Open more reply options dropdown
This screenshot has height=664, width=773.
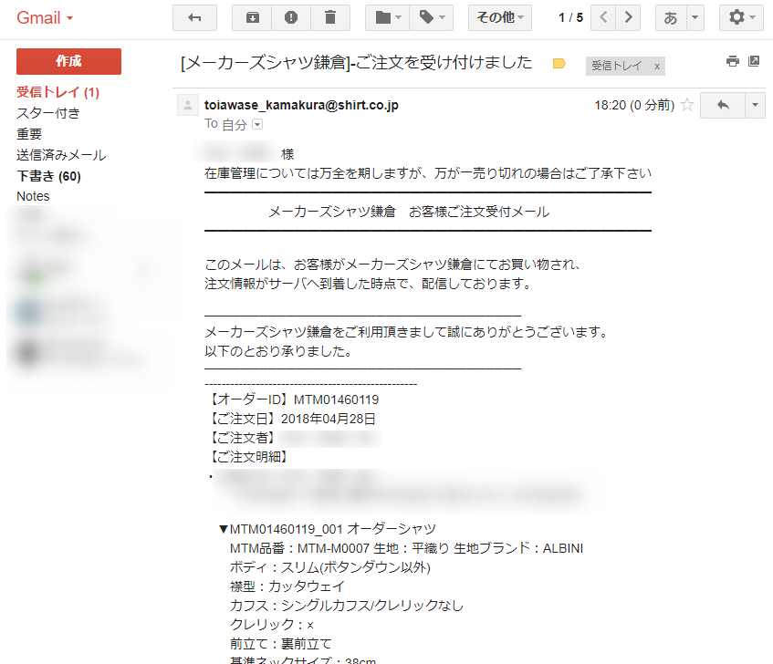[x=755, y=105]
